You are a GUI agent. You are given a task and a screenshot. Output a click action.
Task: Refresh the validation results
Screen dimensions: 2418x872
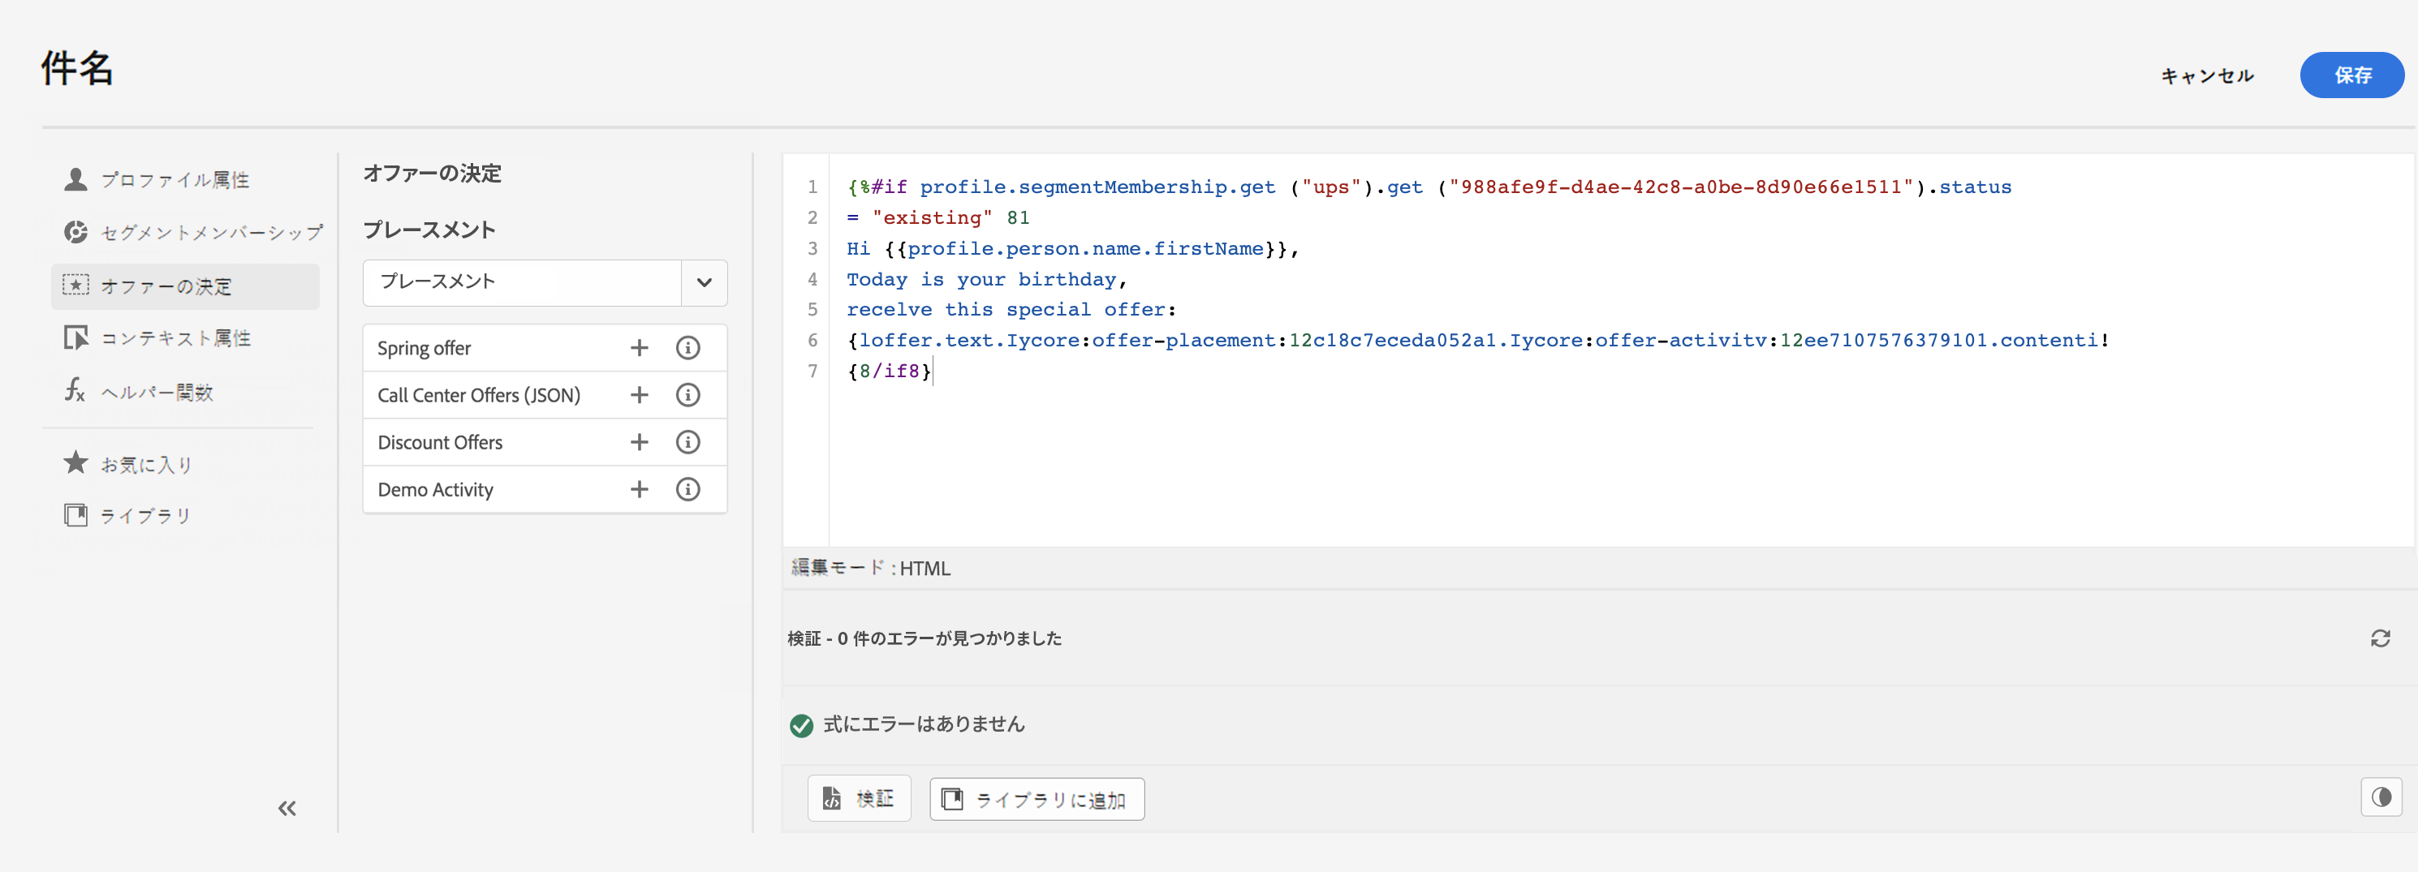point(2380,638)
